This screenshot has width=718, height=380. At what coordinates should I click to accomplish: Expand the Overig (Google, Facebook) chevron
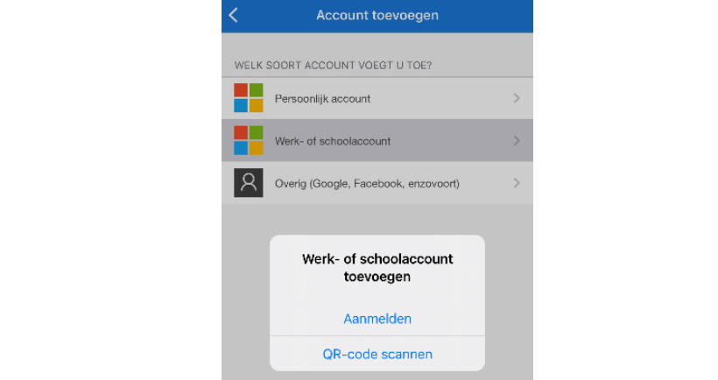[517, 183]
